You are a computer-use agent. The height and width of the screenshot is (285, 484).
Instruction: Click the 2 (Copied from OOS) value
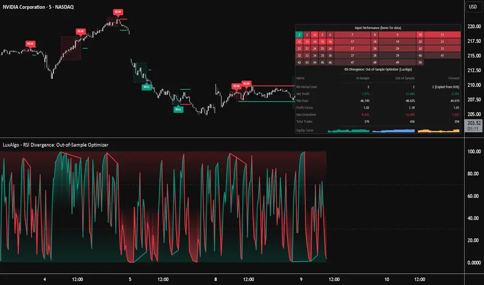click(x=446, y=87)
